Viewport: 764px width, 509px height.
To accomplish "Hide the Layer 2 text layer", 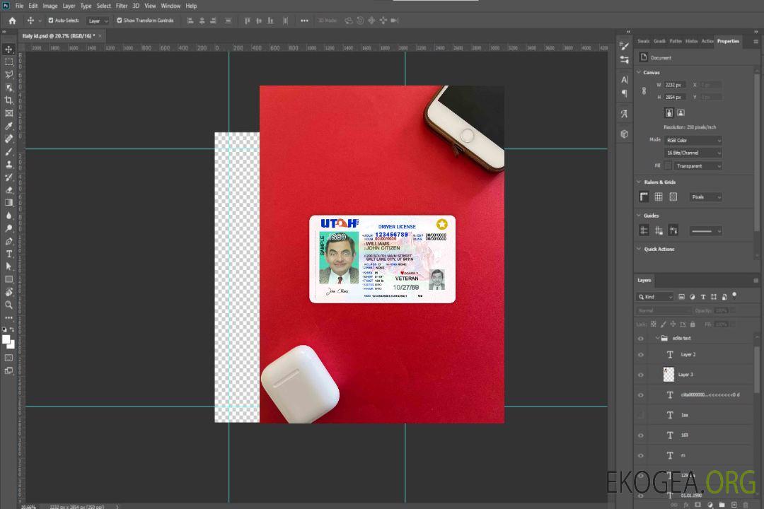I will click(x=641, y=355).
